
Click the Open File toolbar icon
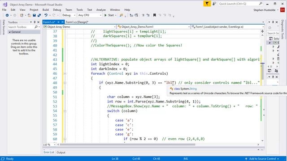point(29,15)
